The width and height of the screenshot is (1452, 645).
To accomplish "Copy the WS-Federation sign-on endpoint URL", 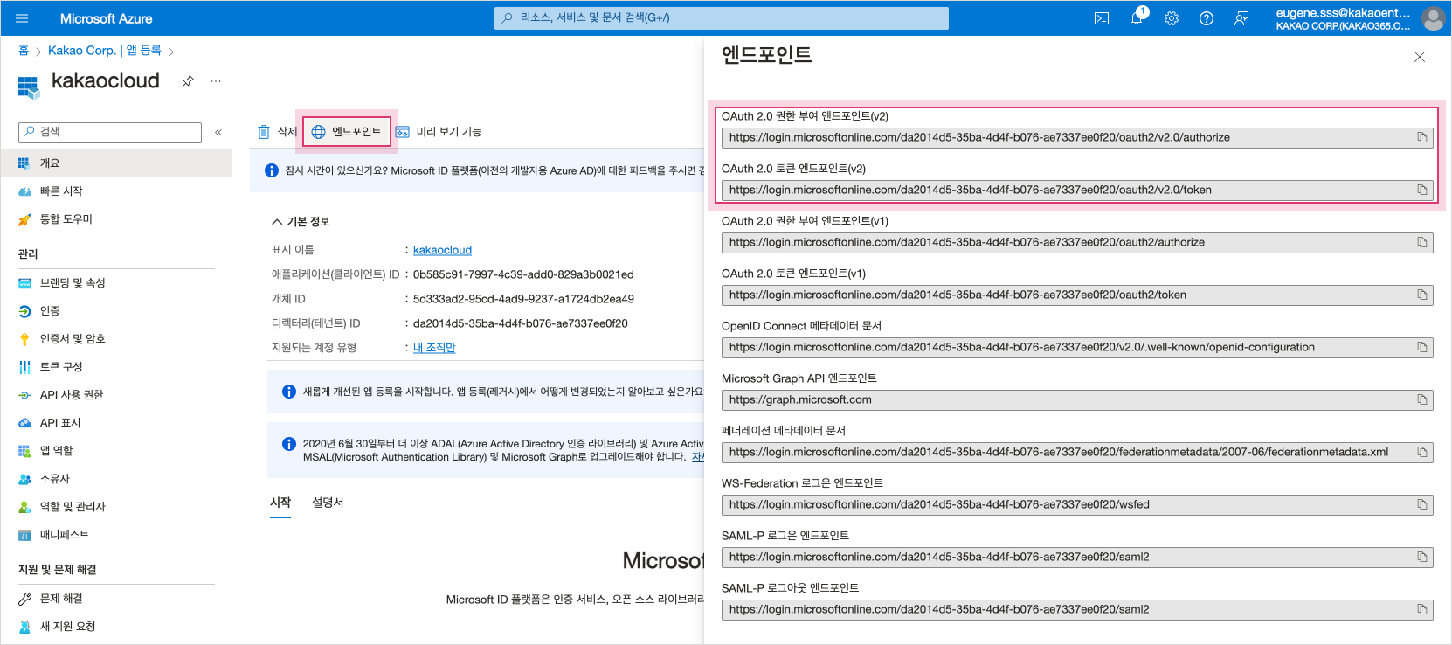I will [x=1422, y=504].
